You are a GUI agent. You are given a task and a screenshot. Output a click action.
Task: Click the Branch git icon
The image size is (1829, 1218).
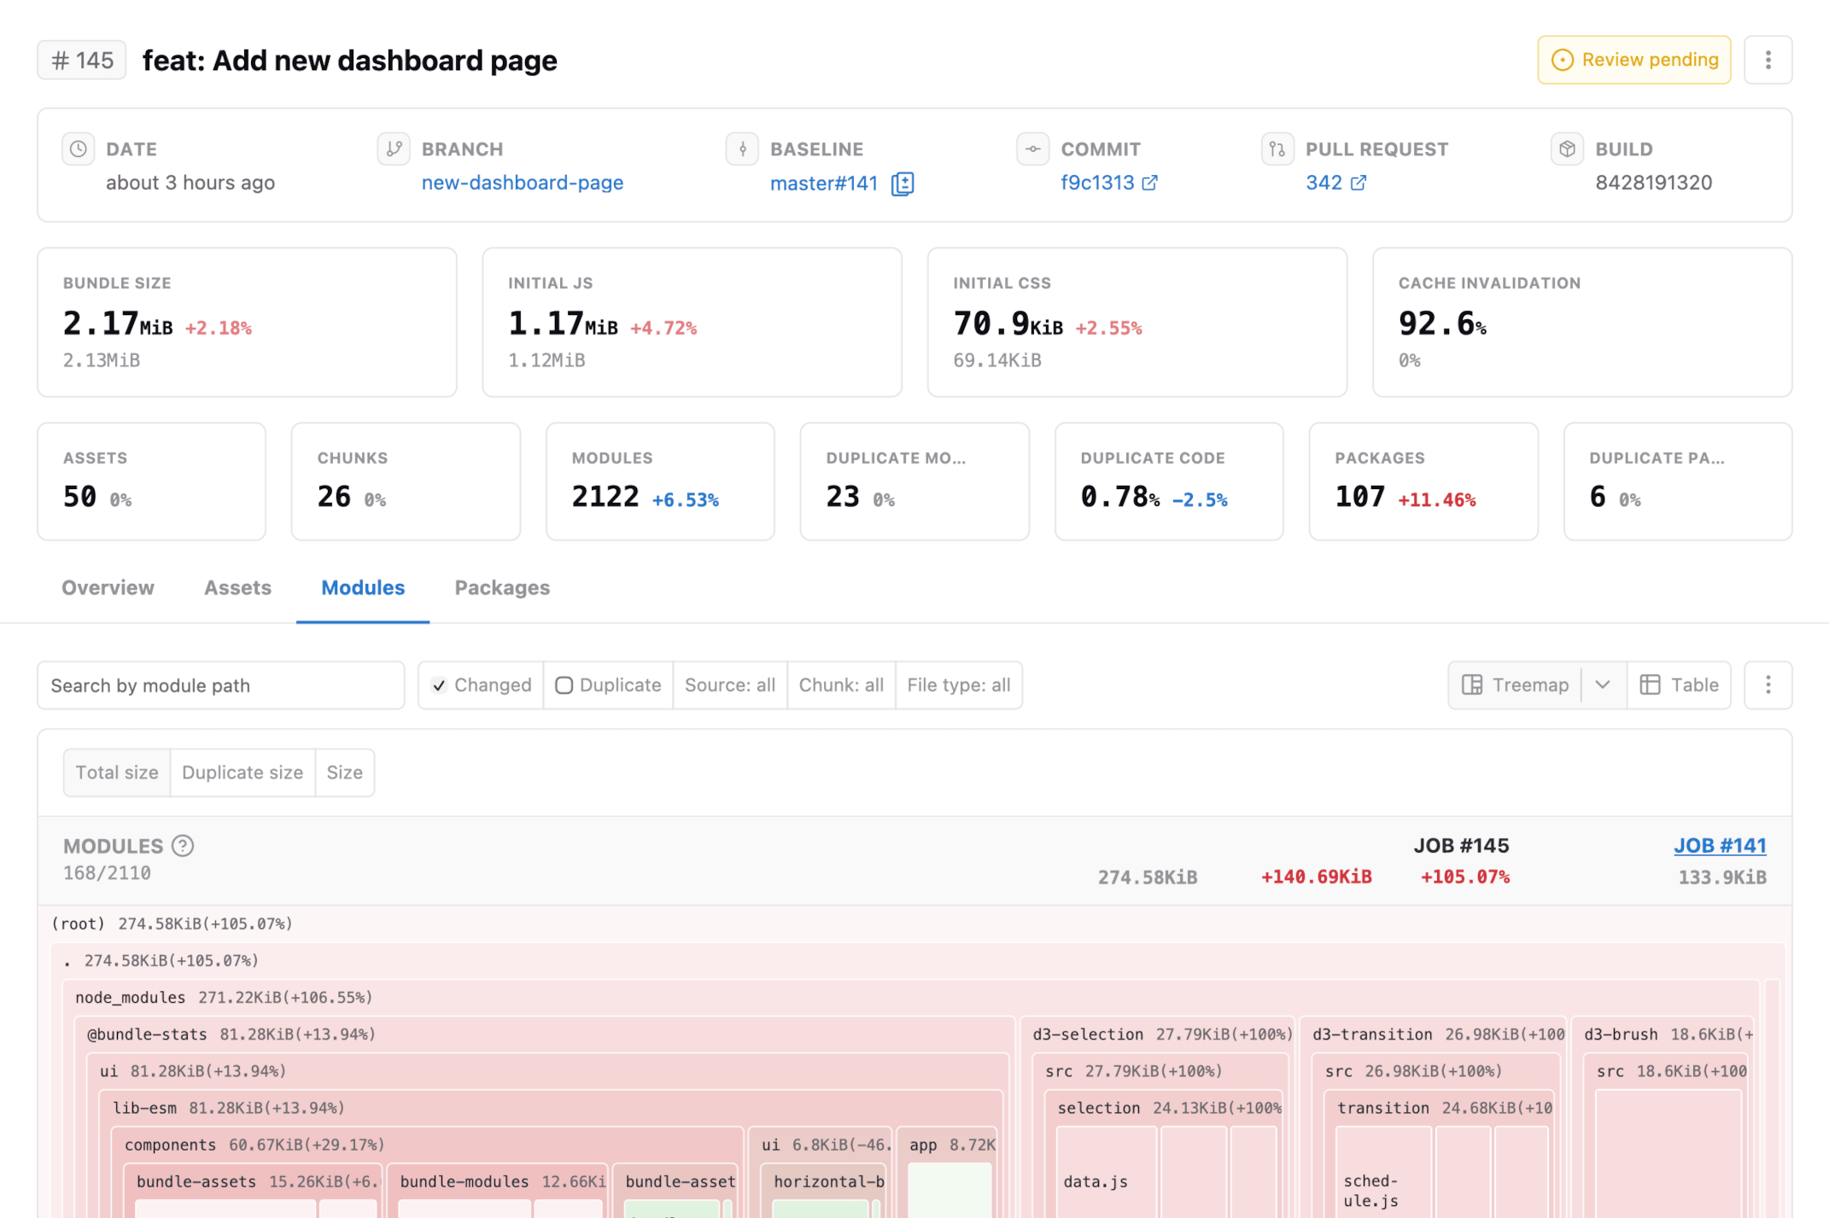pyautogui.click(x=394, y=149)
